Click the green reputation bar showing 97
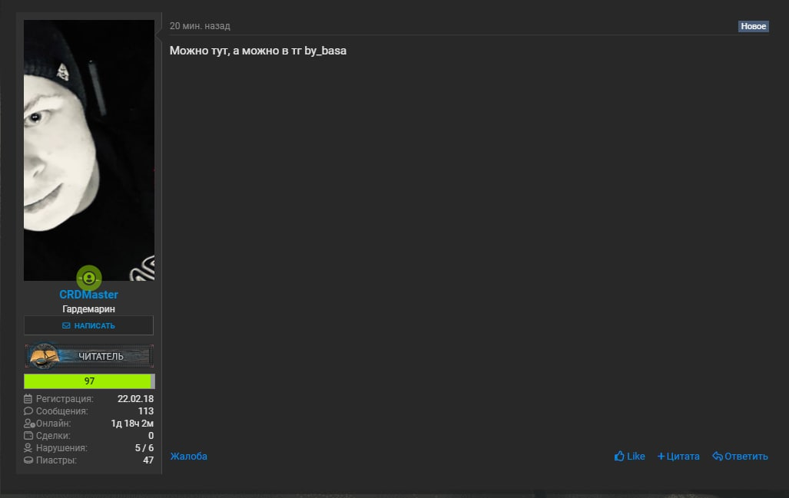789x498 pixels. tap(89, 381)
